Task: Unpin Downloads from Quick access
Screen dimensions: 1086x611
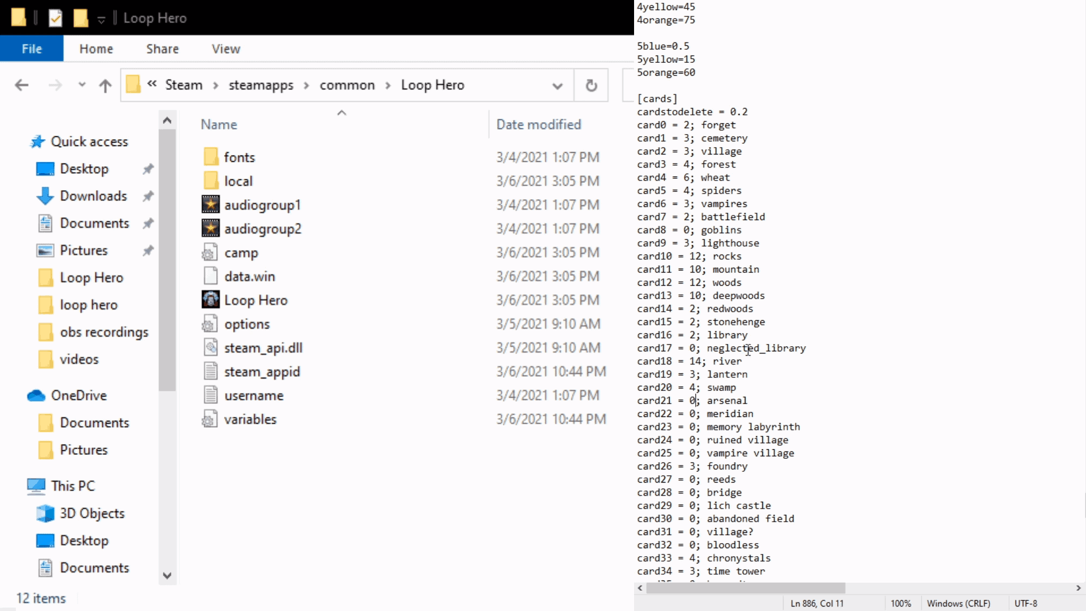Action: point(148,196)
